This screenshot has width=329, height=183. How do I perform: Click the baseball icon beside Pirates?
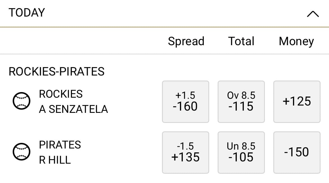coord(21,152)
